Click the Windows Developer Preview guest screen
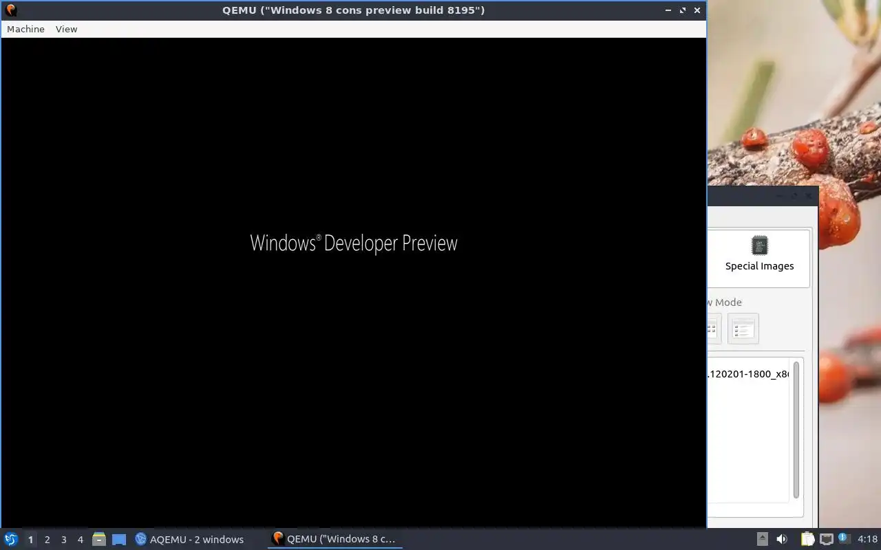881x550 pixels. (x=354, y=283)
